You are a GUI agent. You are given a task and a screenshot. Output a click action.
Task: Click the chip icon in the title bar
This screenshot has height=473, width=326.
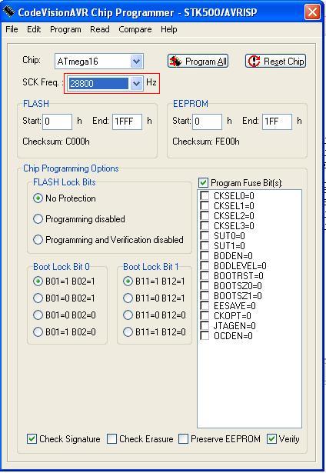[8, 12]
